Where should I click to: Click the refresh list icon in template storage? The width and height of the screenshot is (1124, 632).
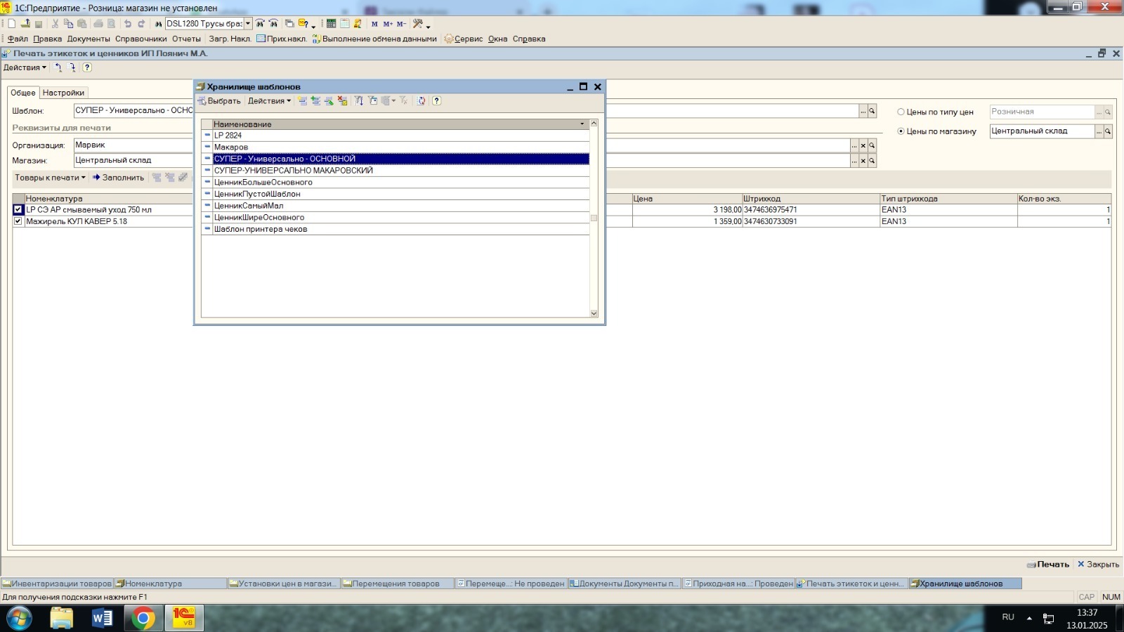pos(420,101)
